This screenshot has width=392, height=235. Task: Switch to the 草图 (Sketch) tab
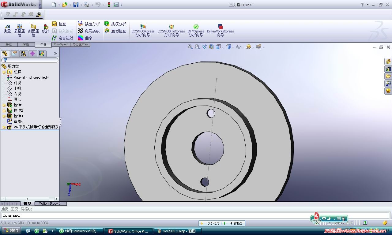[26, 44]
